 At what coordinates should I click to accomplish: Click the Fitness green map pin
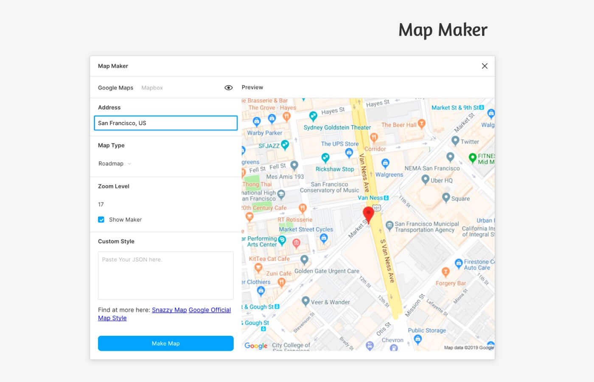(472, 158)
